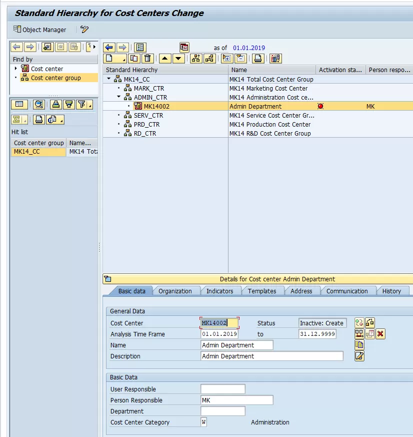Collapse the MK14_CC root node
Viewport: 413px width, 437px height.
109,79
